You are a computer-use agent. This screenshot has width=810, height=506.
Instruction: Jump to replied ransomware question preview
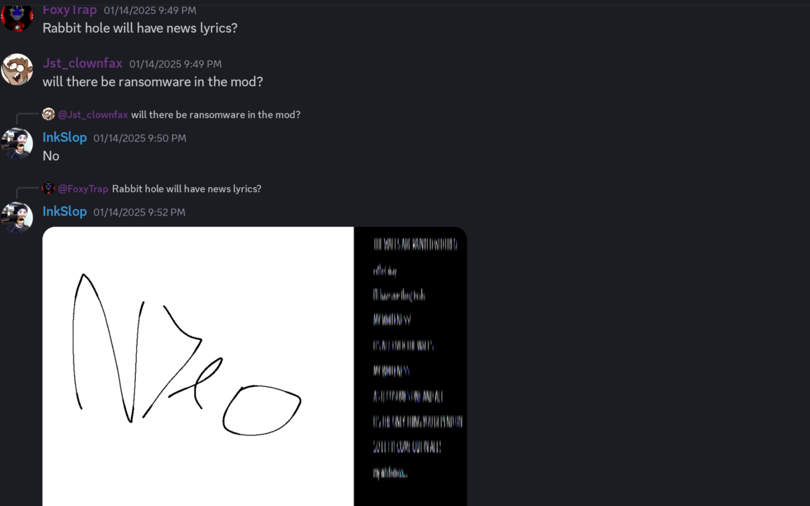216,114
